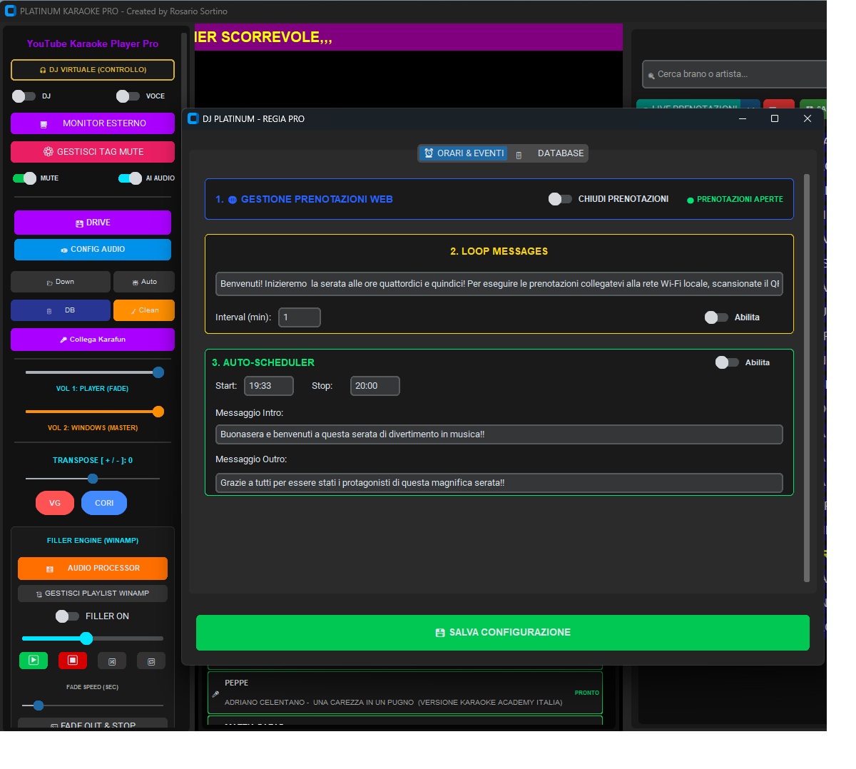The height and width of the screenshot is (769, 856).
Task: Select the Orari & Eventi tab
Action: [x=463, y=153]
